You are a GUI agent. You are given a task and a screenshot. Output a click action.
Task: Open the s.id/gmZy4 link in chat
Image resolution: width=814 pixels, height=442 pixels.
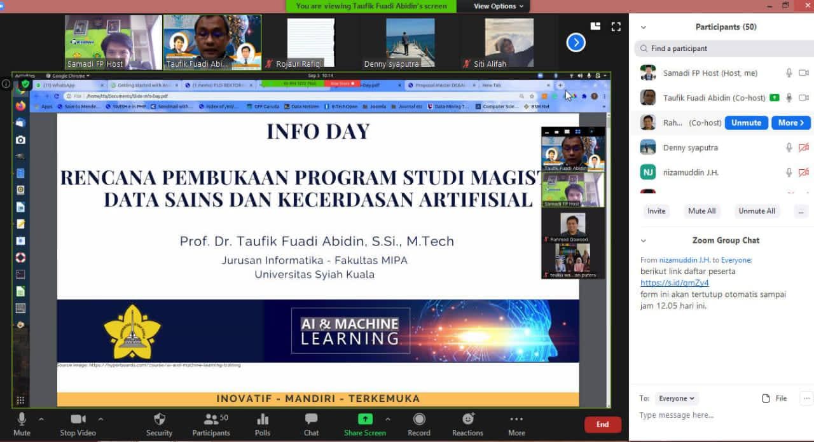pyautogui.click(x=674, y=283)
